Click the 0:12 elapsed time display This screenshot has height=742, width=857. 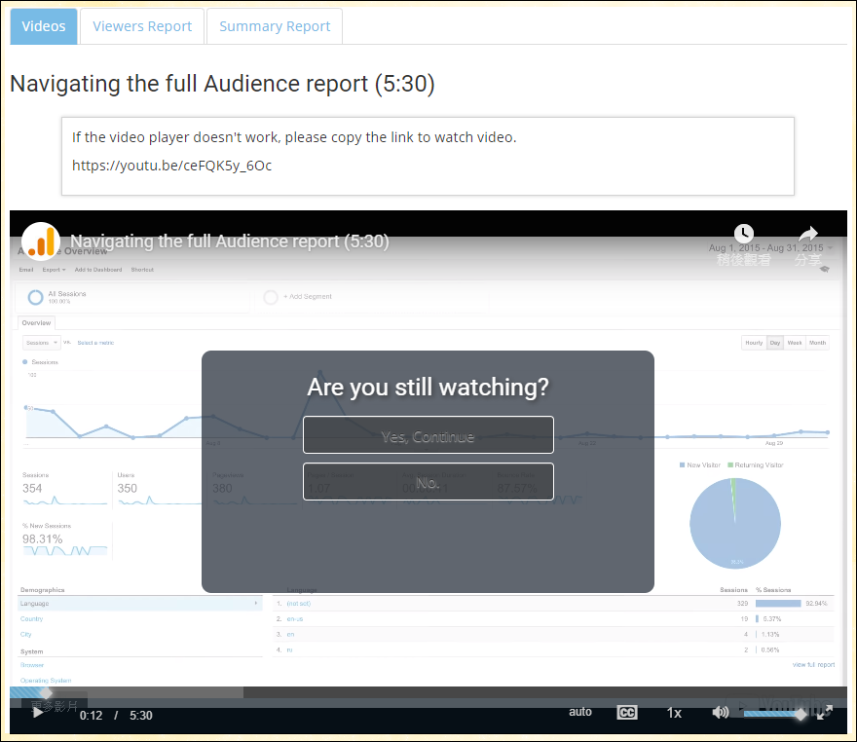(x=91, y=715)
